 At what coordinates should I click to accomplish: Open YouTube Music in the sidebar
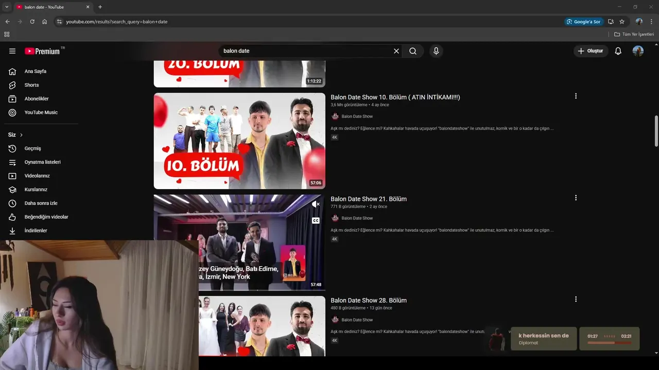(x=41, y=113)
